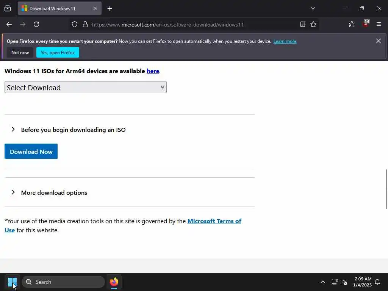Viewport: 388px width, 291px height.
Task: Open the Firefox application menu
Action: pyautogui.click(x=379, y=25)
